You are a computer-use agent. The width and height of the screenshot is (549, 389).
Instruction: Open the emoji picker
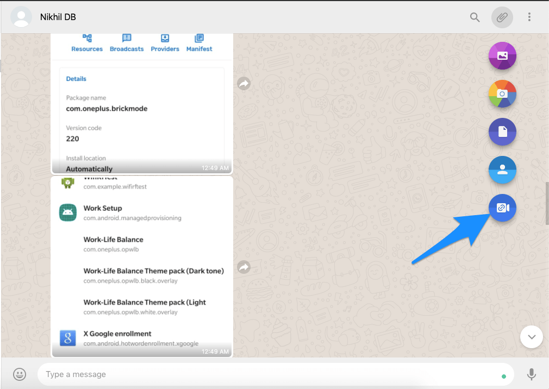[x=20, y=374]
